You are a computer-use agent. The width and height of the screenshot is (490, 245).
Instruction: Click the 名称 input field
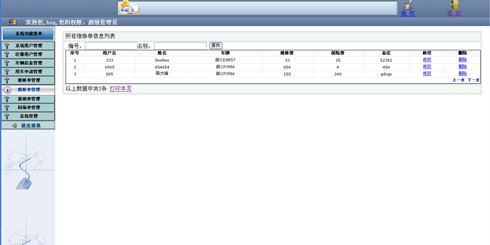pos(180,46)
